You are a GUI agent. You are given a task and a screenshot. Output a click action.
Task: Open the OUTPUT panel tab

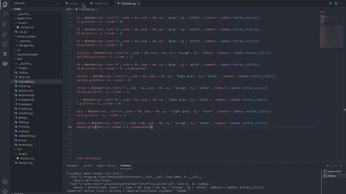(88, 165)
